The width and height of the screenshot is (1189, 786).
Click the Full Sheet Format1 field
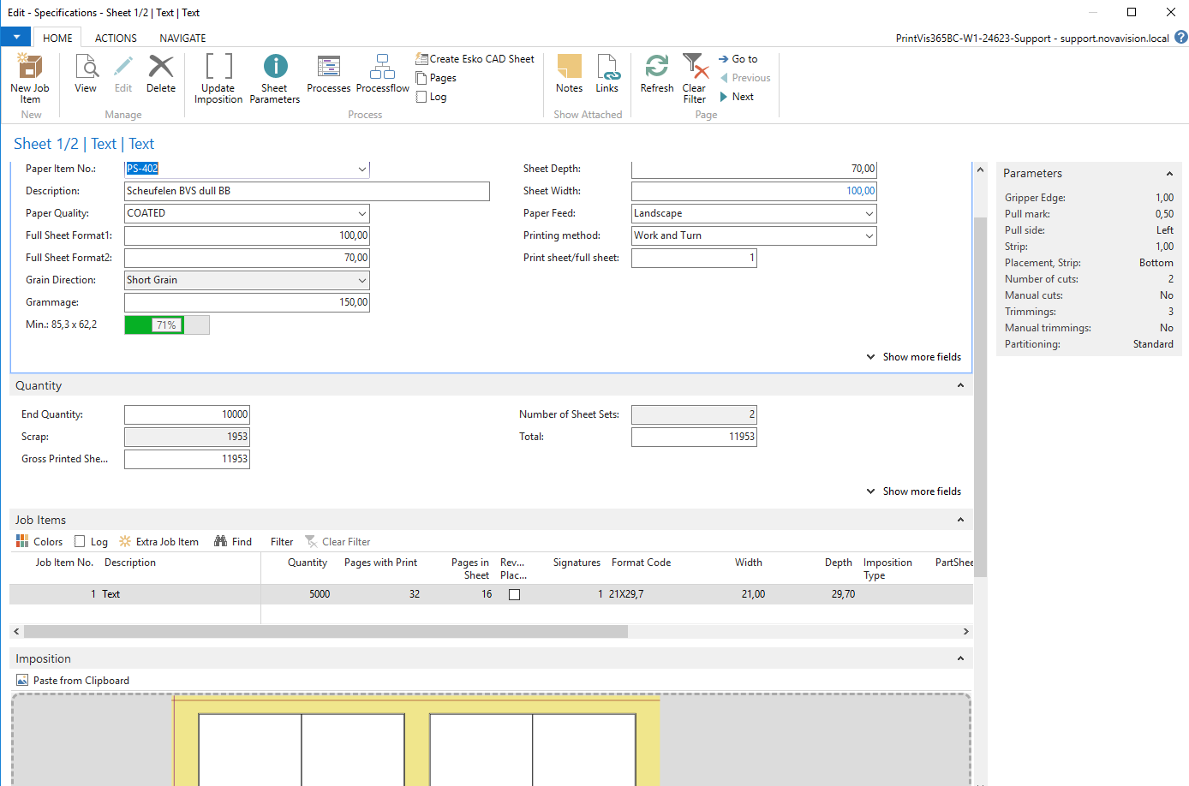[247, 235]
